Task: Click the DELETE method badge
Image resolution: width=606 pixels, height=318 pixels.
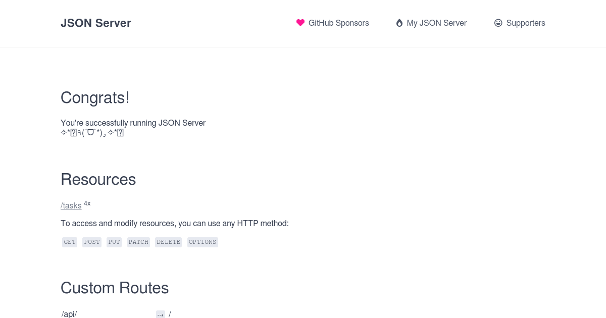Action: point(168,242)
